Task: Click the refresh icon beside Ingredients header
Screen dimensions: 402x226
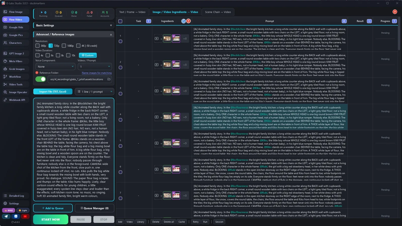Action: click(184, 21)
